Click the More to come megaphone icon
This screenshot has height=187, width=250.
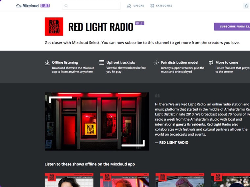[x=211, y=62]
